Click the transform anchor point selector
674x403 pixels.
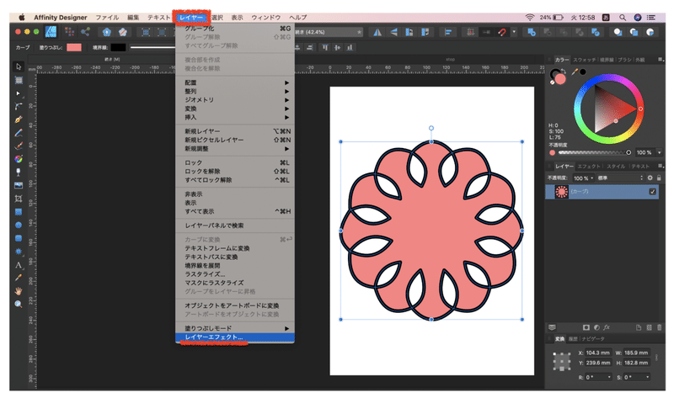[x=561, y=362]
